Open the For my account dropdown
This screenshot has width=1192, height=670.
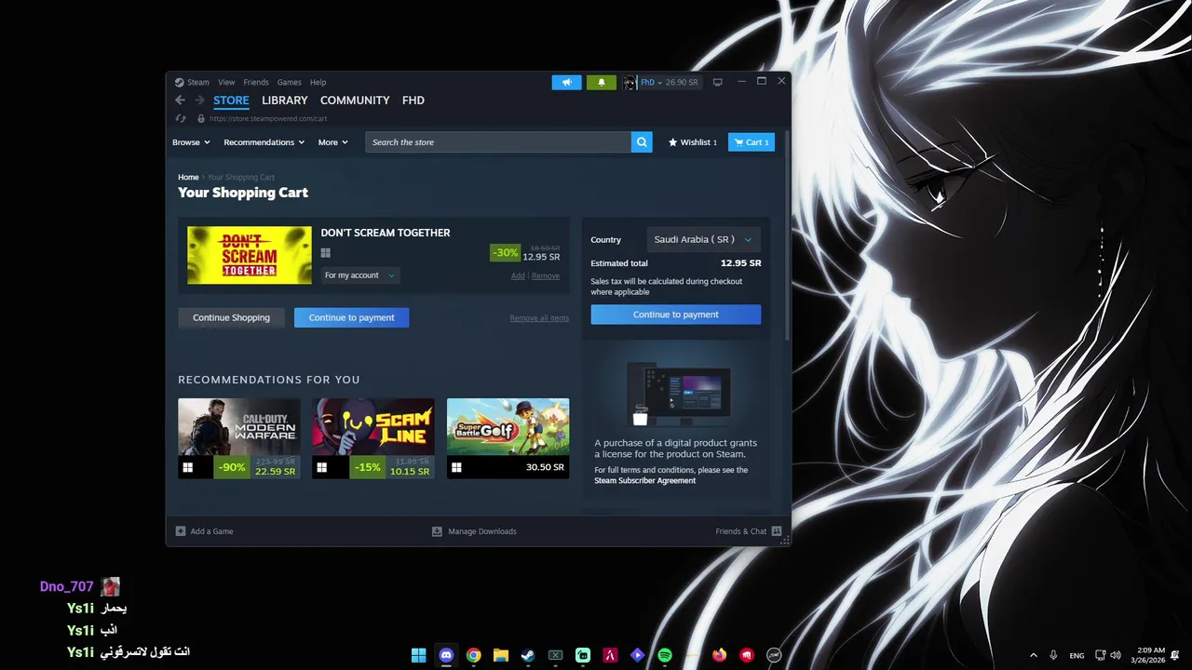click(359, 275)
